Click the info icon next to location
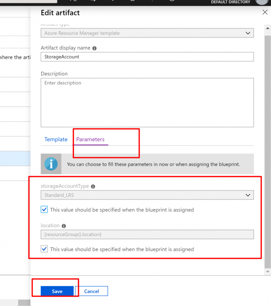Image resolution: width=271 pixels, height=306 pixels. click(64, 226)
